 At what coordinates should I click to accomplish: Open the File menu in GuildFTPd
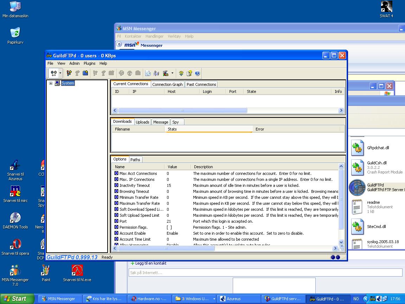50,63
